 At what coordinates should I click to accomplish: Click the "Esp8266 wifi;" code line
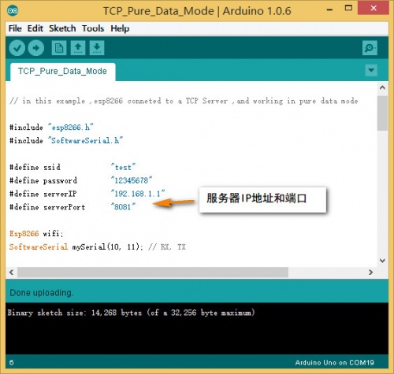pos(36,234)
